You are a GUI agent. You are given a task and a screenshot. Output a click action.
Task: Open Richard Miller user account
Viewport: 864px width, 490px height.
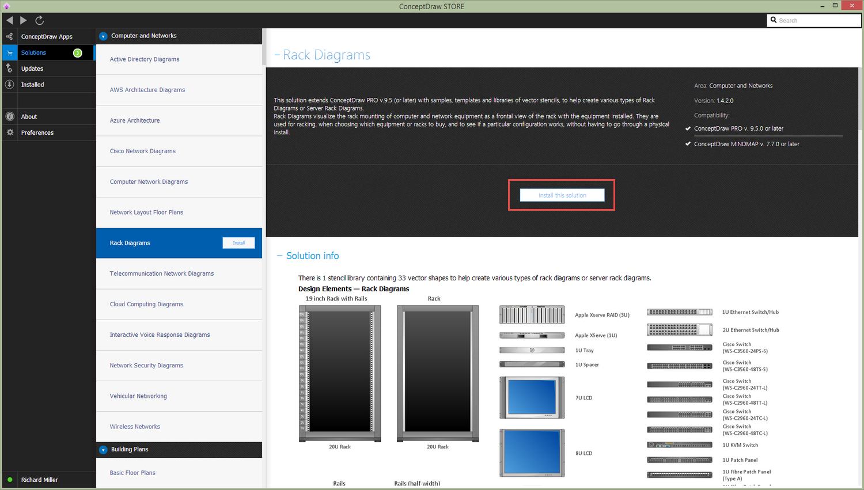(40, 480)
